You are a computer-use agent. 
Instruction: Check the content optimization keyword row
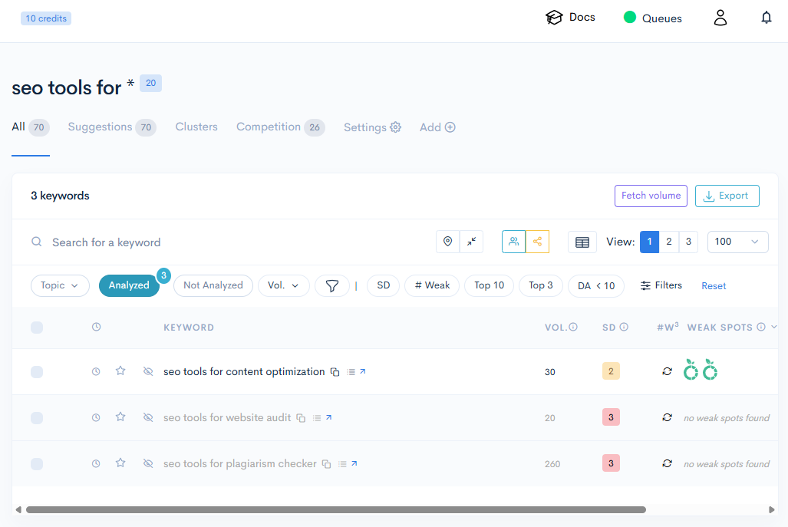pyautogui.click(x=37, y=372)
